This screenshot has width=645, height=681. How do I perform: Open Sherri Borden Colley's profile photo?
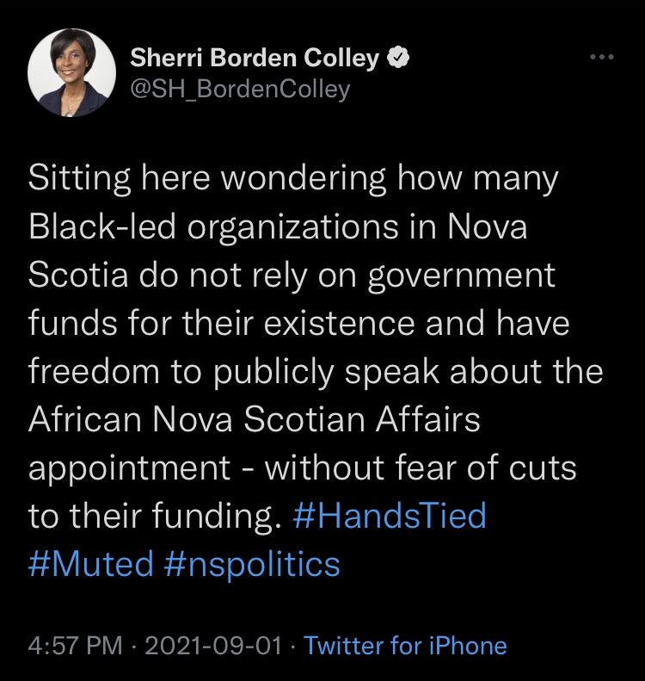pyautogui.click(x=71, y=76)
